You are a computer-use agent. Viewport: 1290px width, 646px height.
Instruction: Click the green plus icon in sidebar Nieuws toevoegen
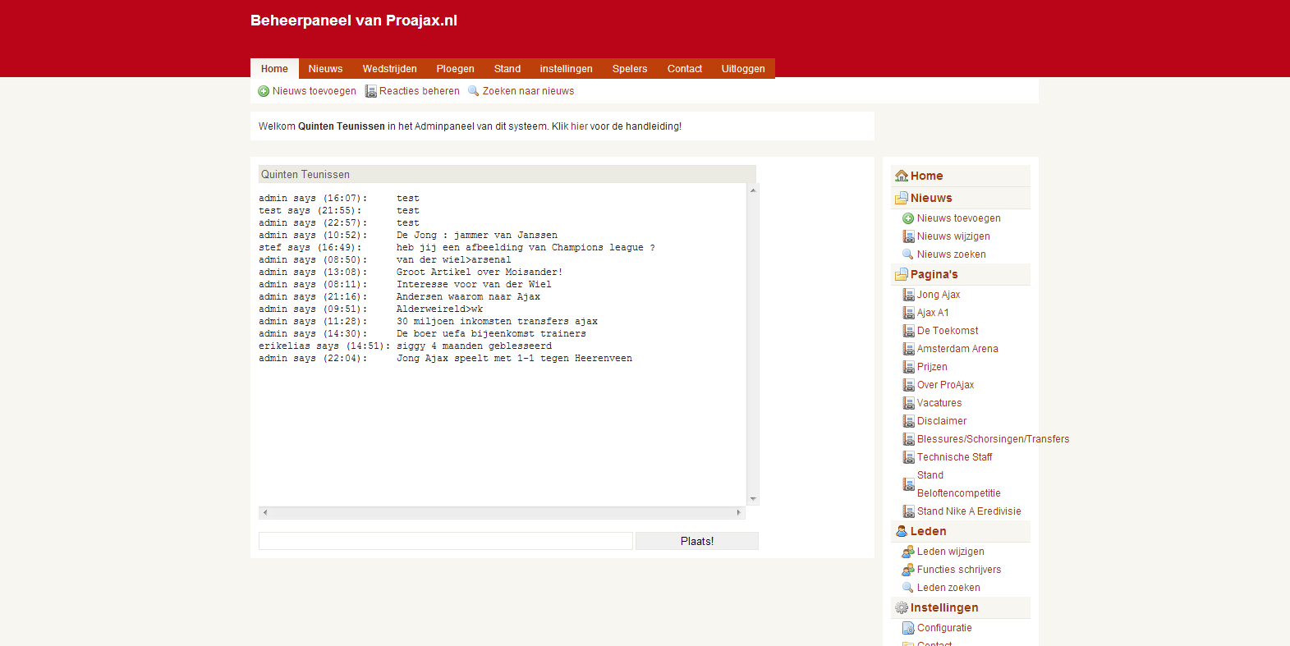click(908, 218)
